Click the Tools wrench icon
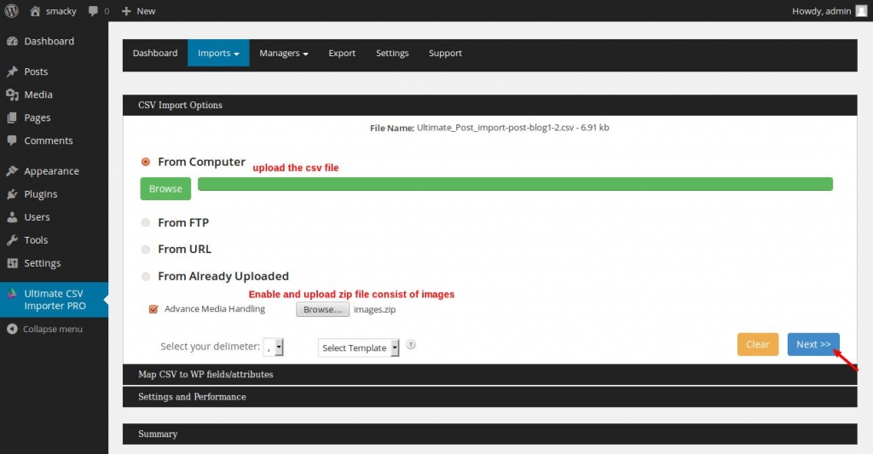Screen dimensions: 873x454 (12, 240)
